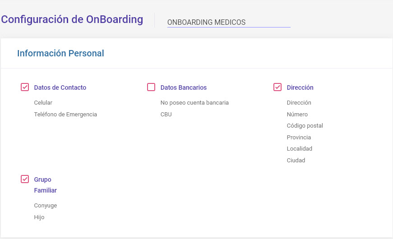Image resolution: width=393 pixels, height=239 pixels.
Task: Select the CBU field item
Action: coord(166,115)
